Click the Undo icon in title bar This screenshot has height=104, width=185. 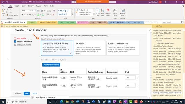(x=7, y=2)
